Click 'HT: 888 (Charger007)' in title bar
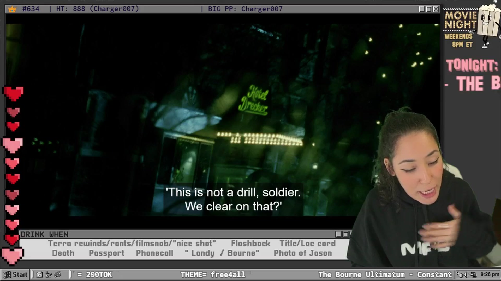This screenshot has width=501, height=281. [98, 9]
